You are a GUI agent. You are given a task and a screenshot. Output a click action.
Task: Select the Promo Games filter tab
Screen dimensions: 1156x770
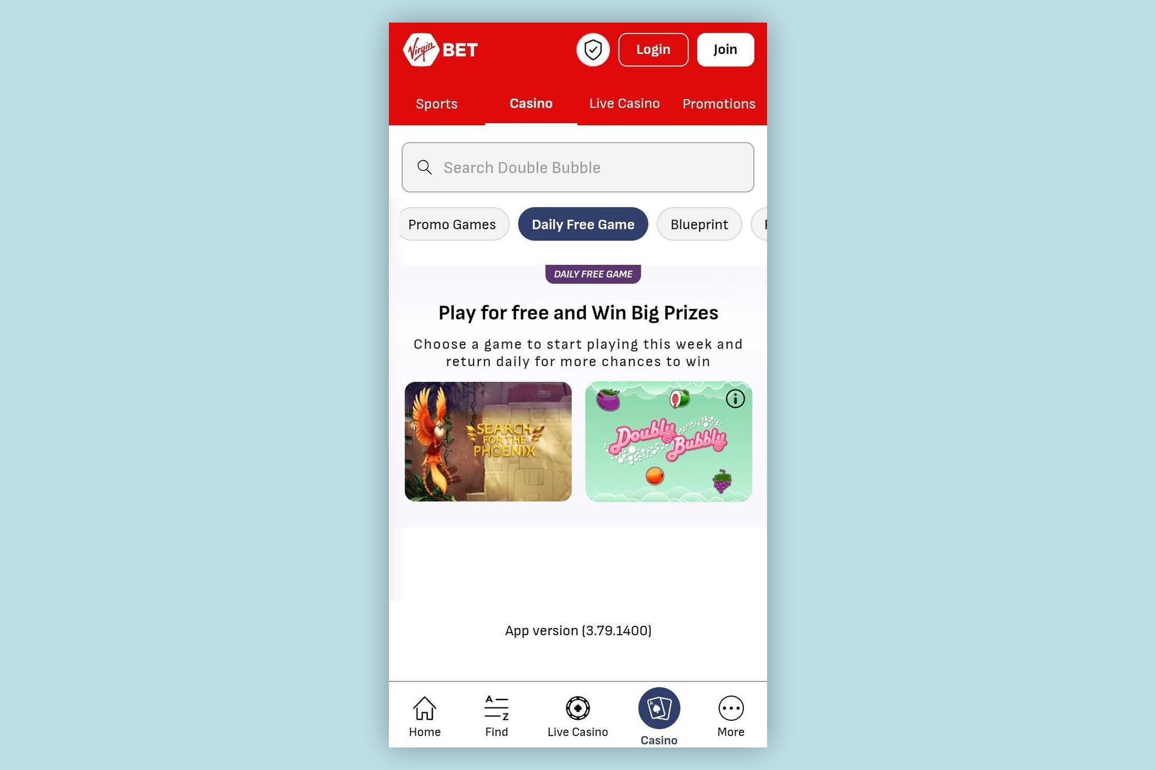(451, 223)
